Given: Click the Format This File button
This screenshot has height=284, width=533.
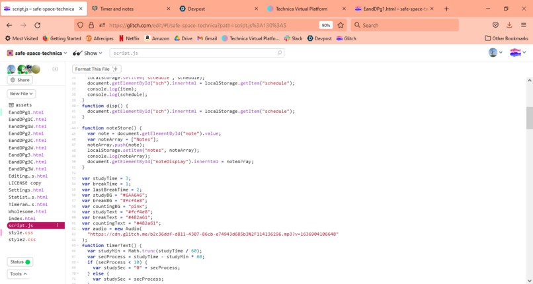Looking at the screenshot, I should [97, 69].
